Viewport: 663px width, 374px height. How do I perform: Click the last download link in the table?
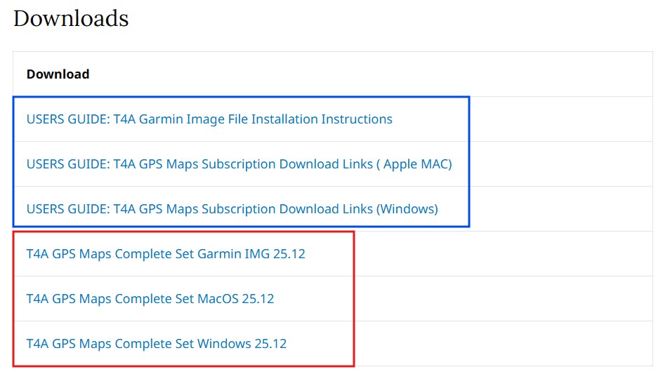[x=157, y=344]
